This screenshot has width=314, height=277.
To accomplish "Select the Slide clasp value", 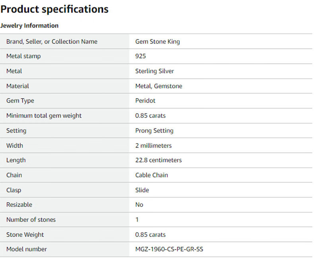I will [142, 190].
